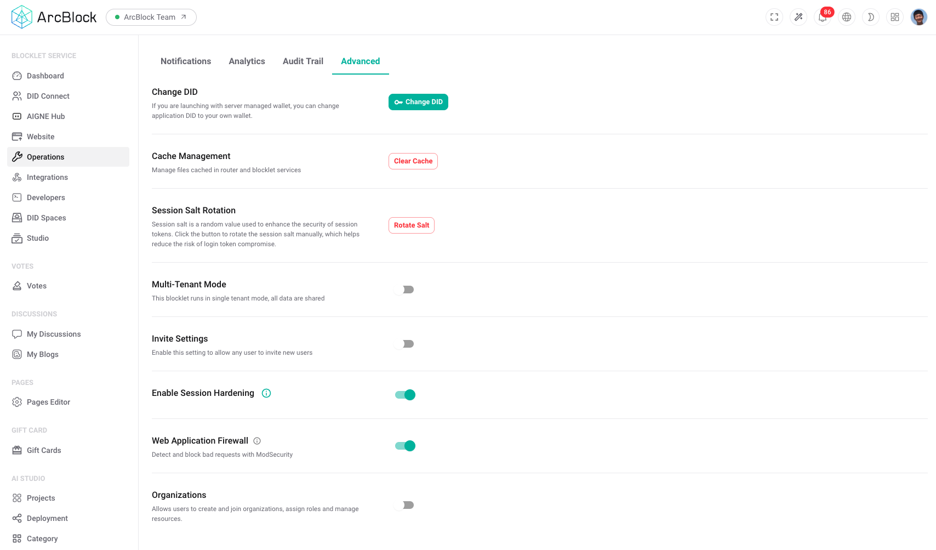Image resolution: width=936 pixels, height=550 pixels.
Task: Enable Multi-Tenant Mode toggle
Action: pos(404,290)
